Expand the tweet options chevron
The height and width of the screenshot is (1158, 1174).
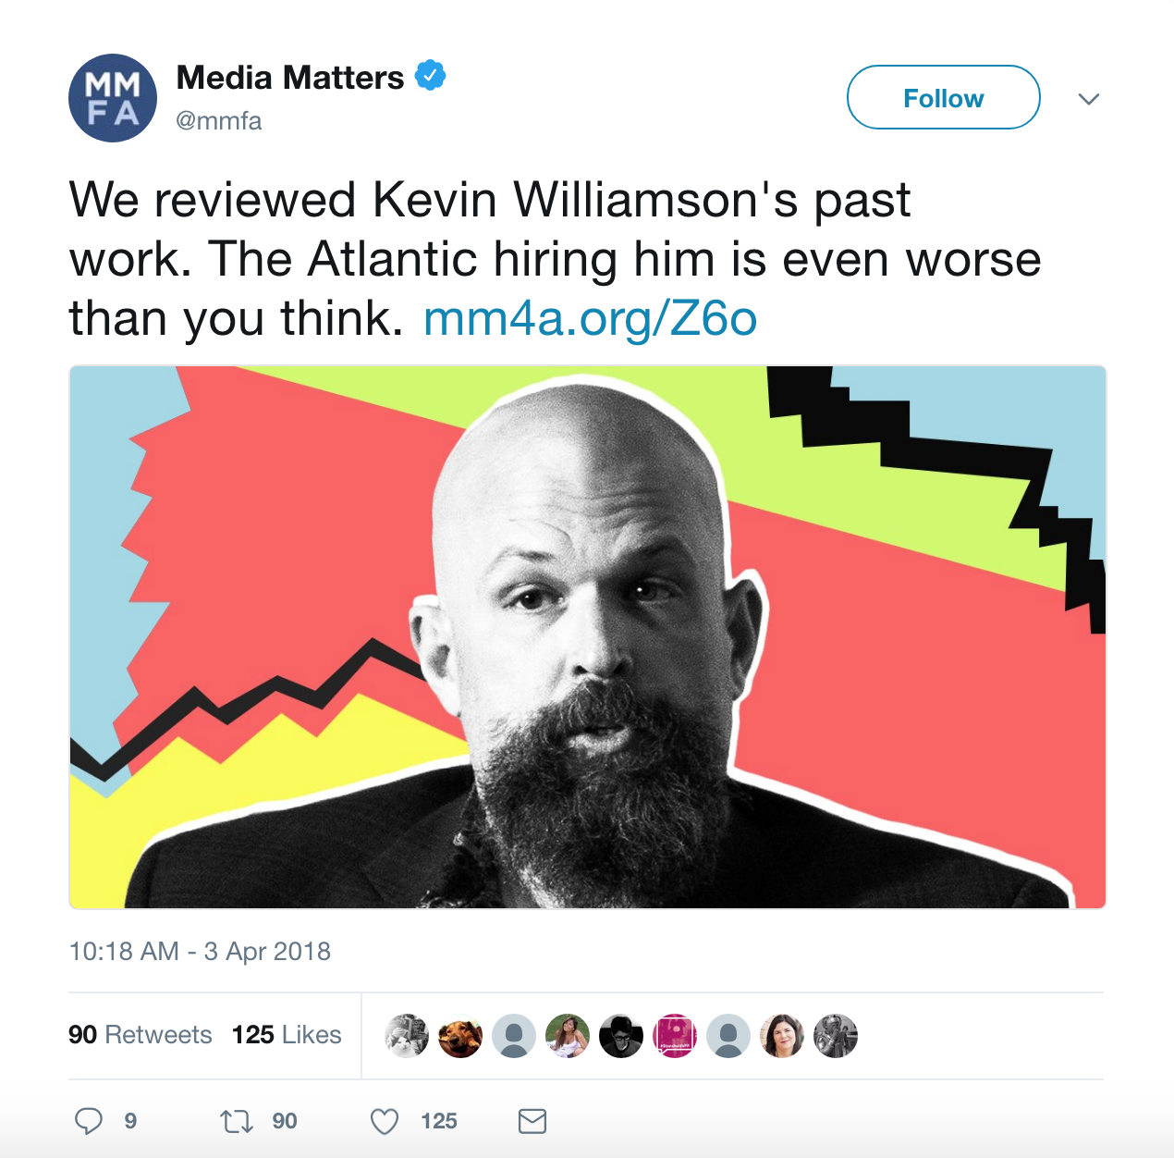(x=1089, y=99)
